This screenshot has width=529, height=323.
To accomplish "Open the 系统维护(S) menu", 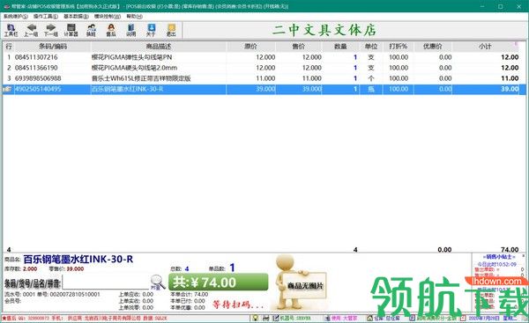I will [16, 16].
